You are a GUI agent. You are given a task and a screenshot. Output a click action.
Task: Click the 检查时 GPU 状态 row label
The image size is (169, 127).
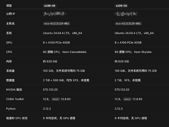[x=17, y=118]
